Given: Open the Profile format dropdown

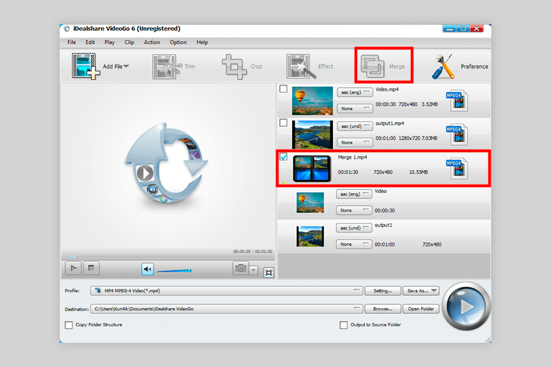Looking at the screenshot, I should coord(356,290).
